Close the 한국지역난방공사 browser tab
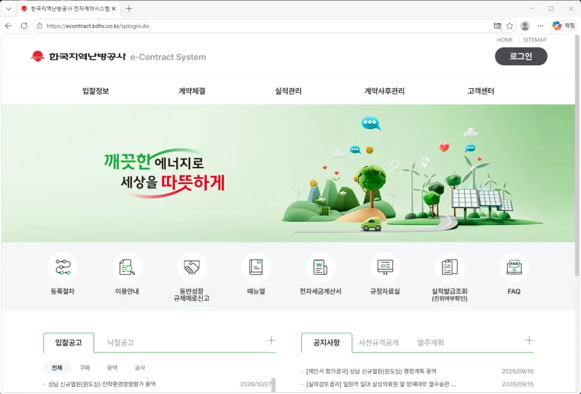Screen dimensions: 581x394 click(113, 9)
